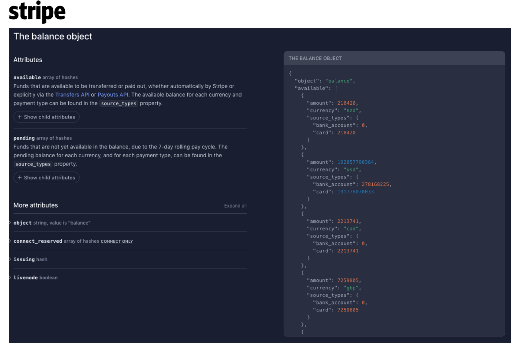Click the Attributes section heading
This screenshot has height=348, width=519.
(x=28, y=60)
